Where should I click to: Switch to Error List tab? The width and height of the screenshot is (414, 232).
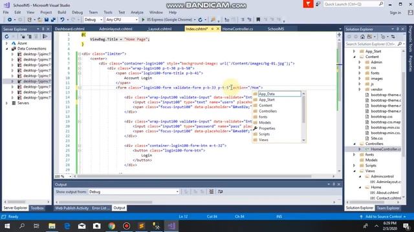click(x=101, y=208)
